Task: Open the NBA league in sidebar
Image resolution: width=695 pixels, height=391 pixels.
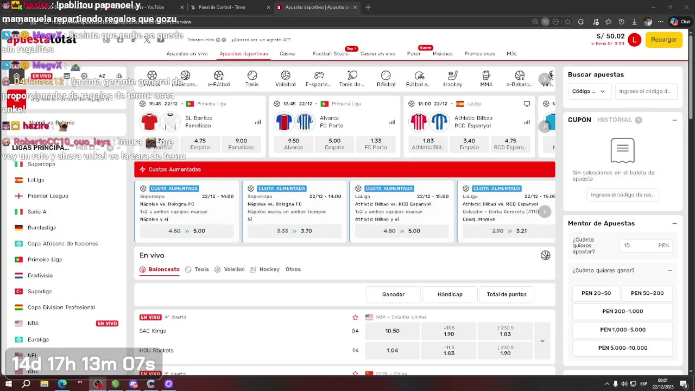Action: [34, 323]
